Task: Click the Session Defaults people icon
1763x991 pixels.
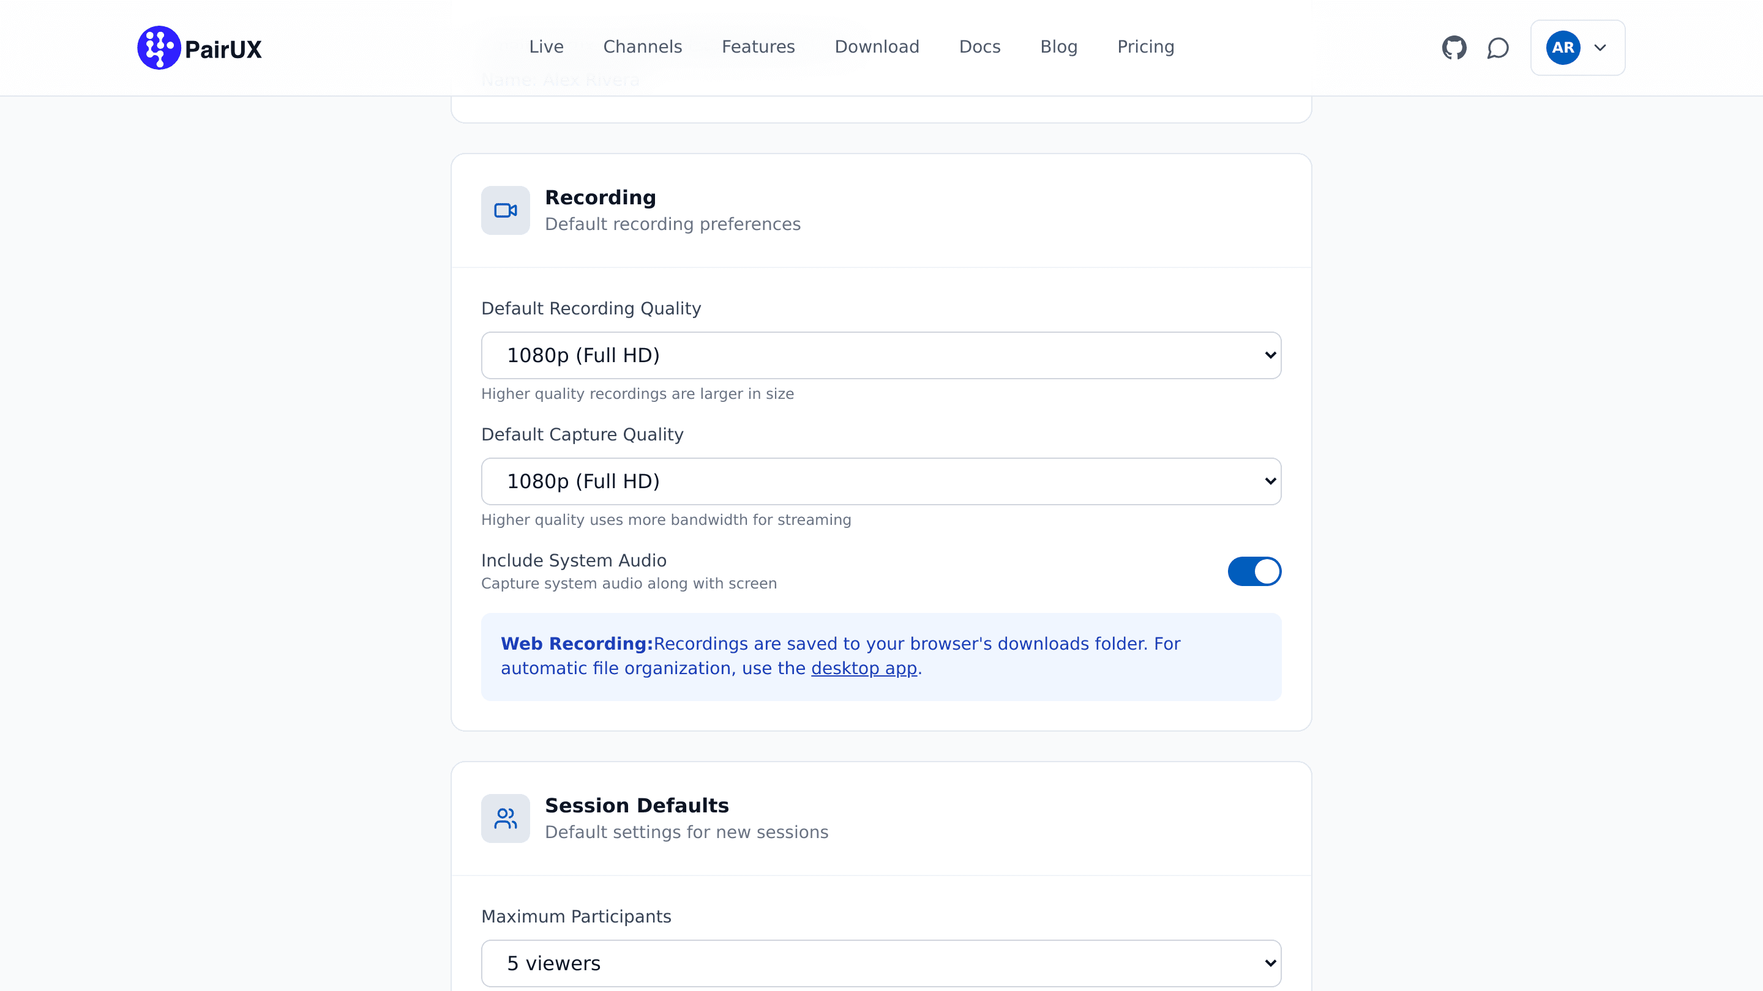Action: point(506,818)
